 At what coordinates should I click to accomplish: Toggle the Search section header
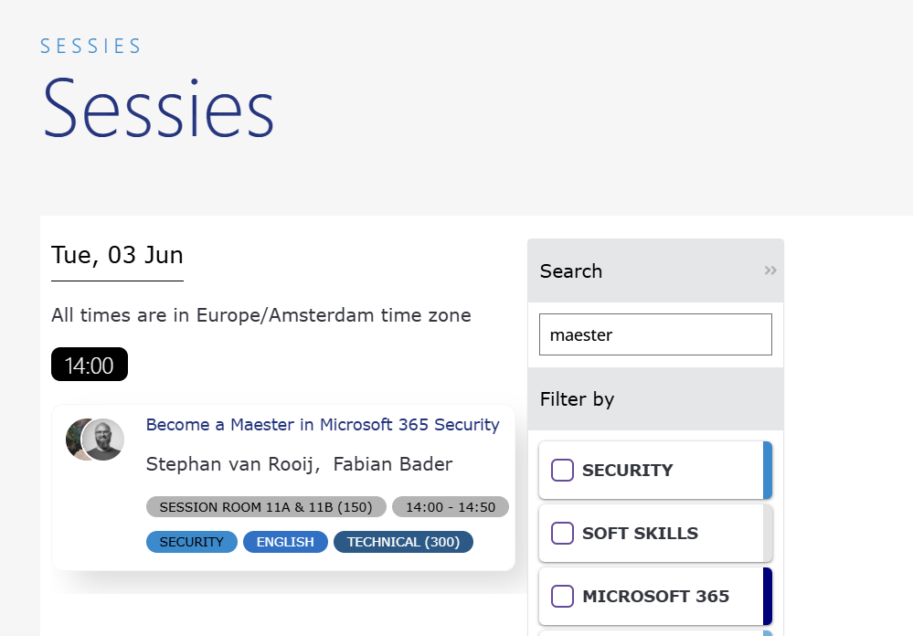pyautogui.click(x=655, y=270)
